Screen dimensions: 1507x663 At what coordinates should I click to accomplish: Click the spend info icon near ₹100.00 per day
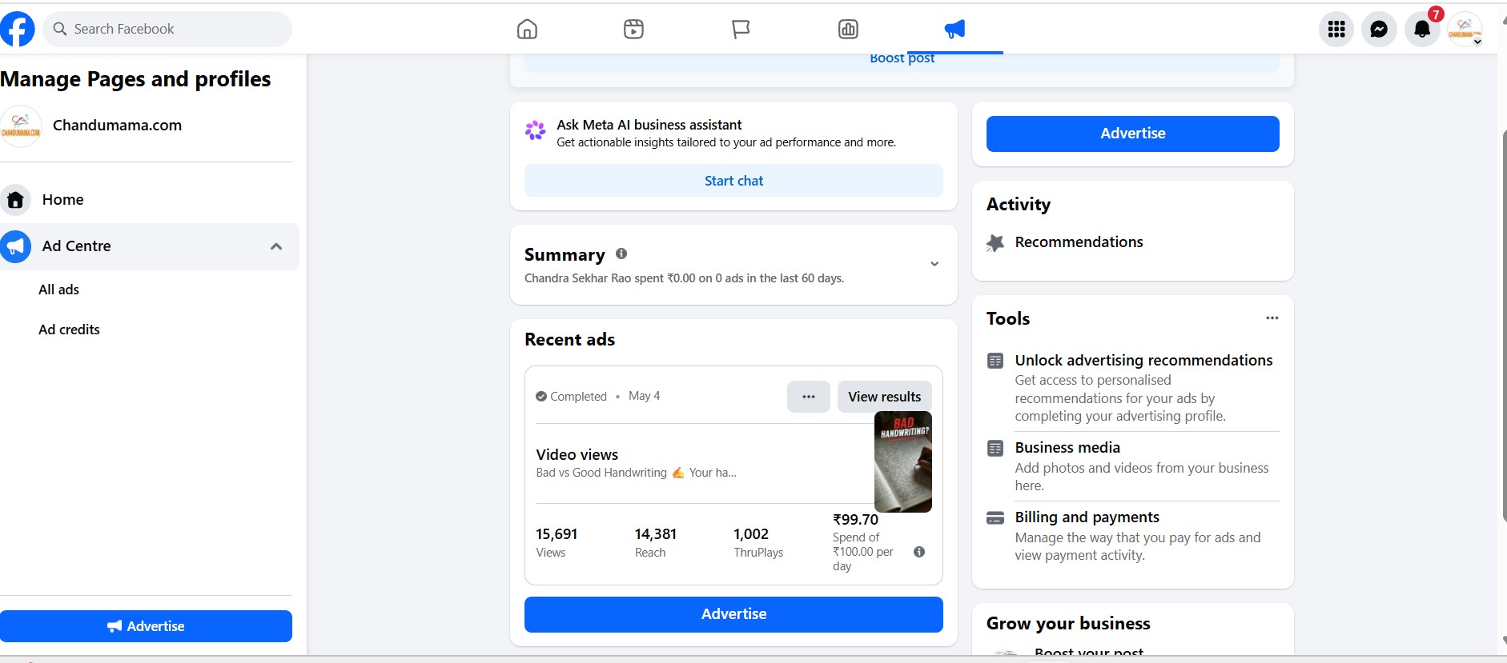point(919,552)
